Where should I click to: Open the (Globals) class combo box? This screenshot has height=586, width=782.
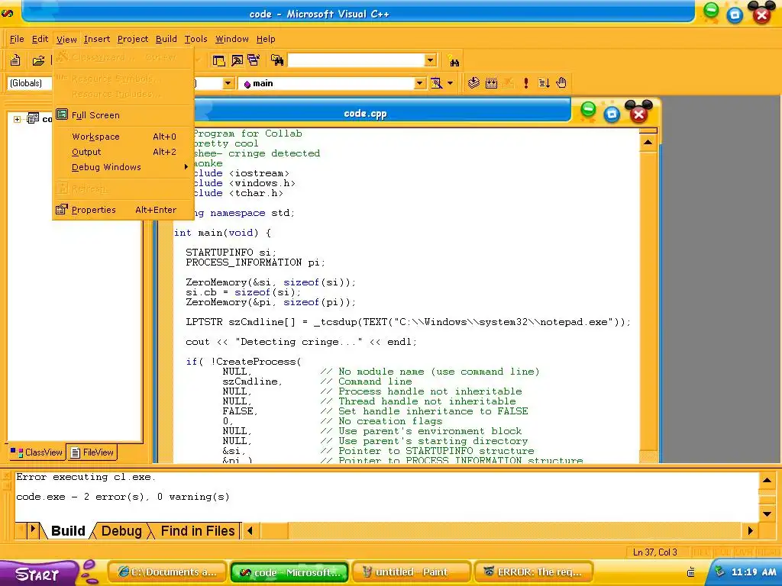coord(30,83)
